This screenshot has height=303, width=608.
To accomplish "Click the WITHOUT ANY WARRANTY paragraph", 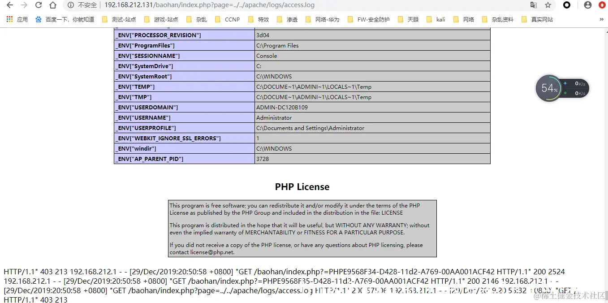I will pyautogui.click(x=299, y=229).
